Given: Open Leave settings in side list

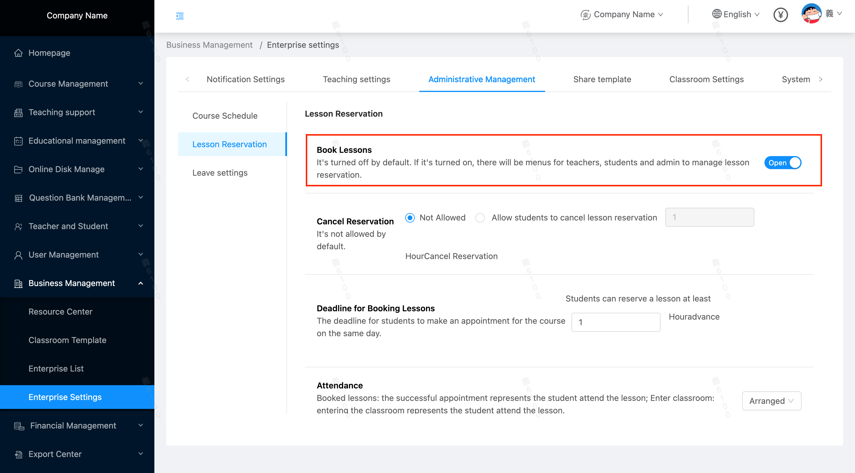Looking at the screenshot, I should [220, 173].
